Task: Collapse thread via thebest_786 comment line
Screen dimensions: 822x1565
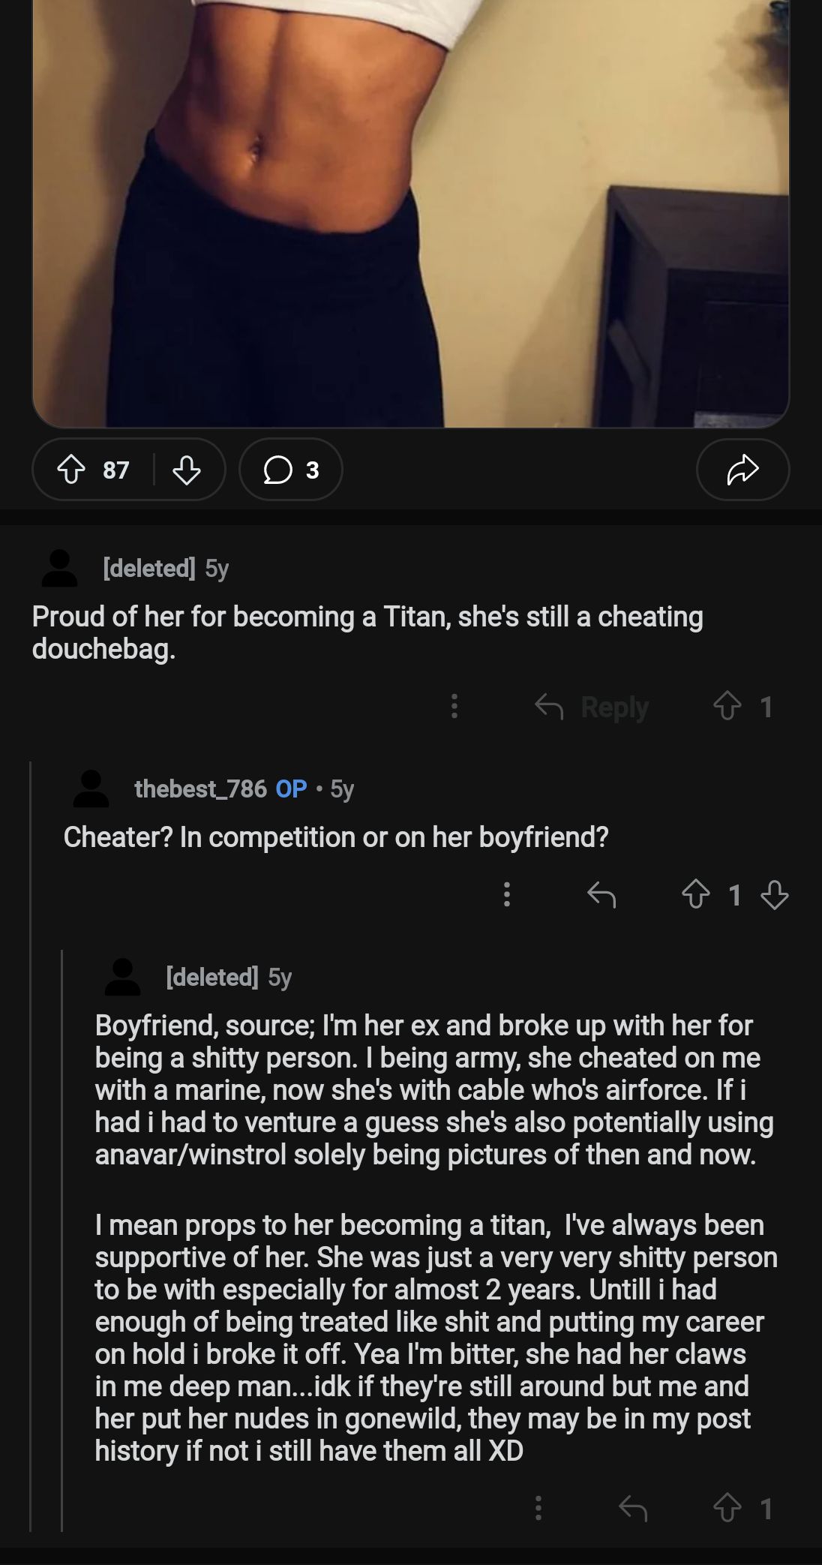Action: 31,1125
